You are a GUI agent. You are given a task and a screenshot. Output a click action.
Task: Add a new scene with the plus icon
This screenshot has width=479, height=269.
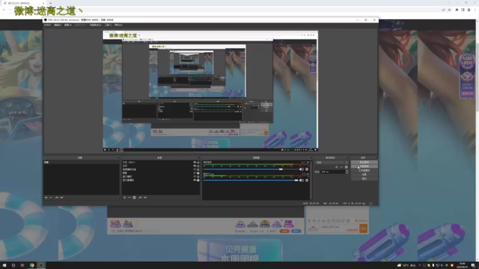46,198
